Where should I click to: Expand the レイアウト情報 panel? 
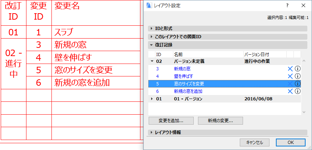[228, 132]
